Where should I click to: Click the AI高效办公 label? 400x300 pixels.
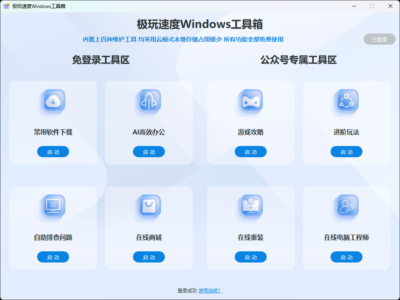[149, 132]
